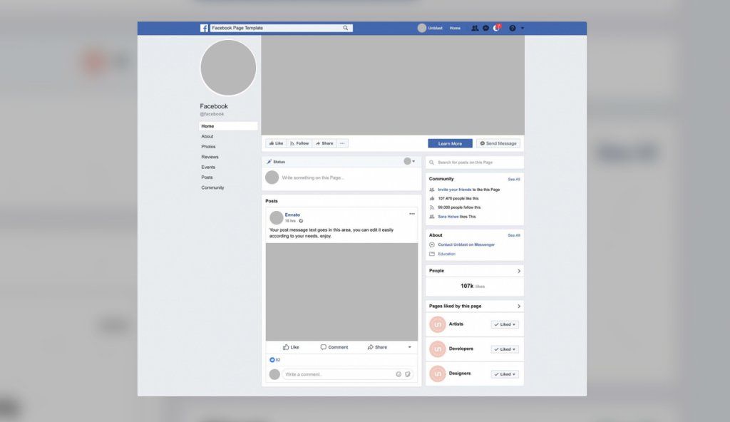The width and height of the screenshot is (730, 422).
Task: Click Invite your friends link
Action: 454,190
